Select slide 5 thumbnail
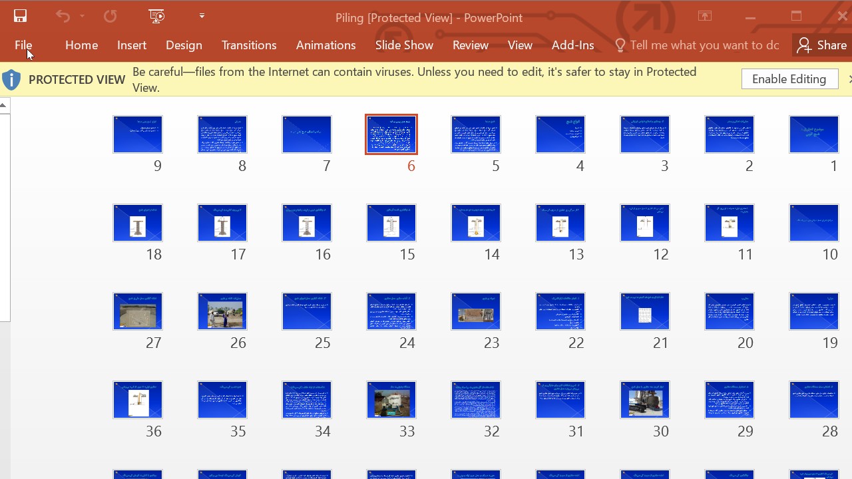The image size is (852, 479). tap(476, 134)
